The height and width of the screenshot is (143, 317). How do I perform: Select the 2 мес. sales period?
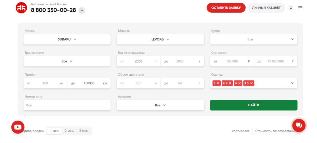coord(69,131)
